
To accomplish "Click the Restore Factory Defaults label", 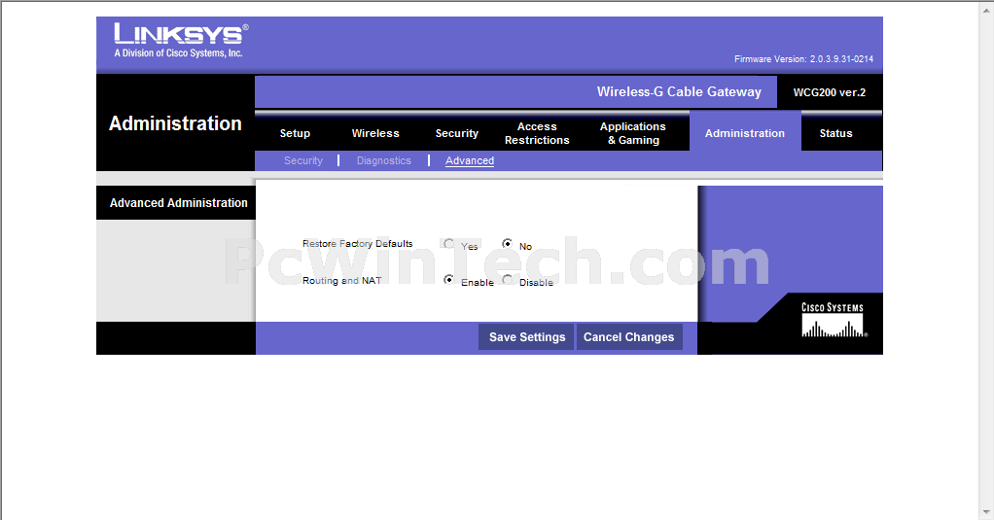I will click(x=358, y=243).
